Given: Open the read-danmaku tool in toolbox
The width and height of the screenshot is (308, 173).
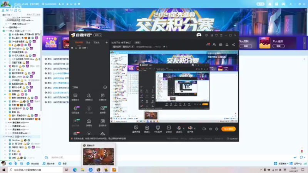Looking at the screenshot, I should [102, 110].
